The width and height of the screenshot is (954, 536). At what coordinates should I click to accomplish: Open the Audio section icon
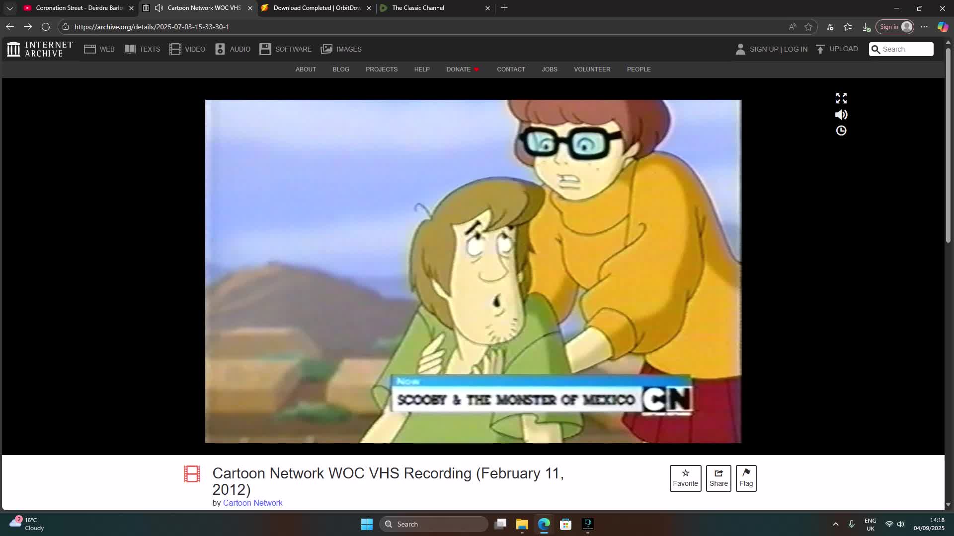220,49
